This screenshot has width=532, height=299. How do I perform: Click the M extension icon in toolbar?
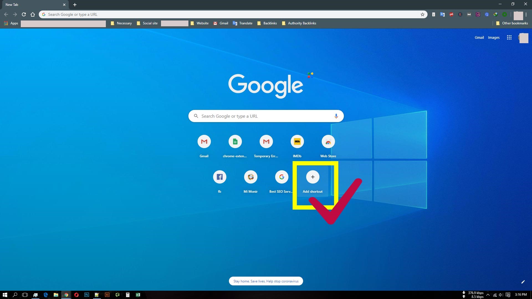(469, 14)
